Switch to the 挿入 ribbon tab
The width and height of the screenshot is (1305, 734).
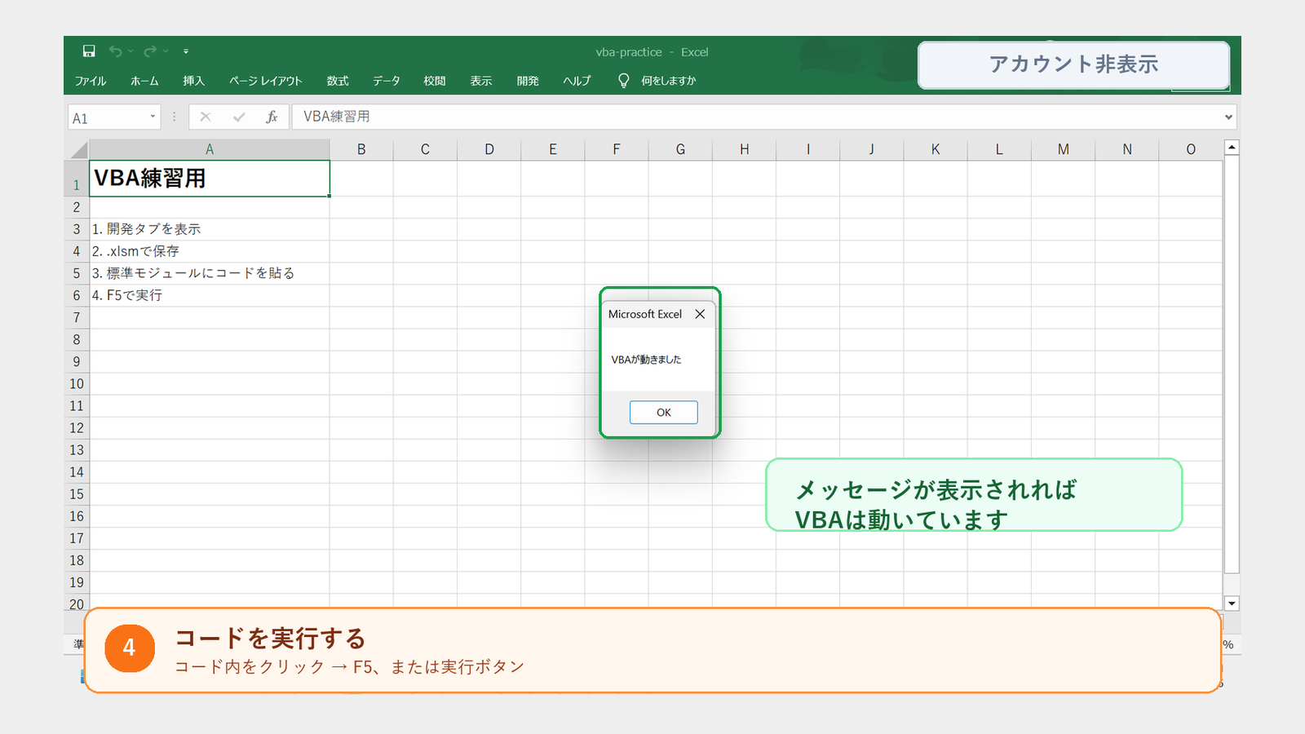193,81
